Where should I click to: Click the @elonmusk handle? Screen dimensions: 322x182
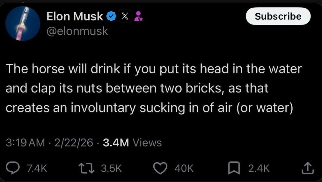[x=77, y=31]
